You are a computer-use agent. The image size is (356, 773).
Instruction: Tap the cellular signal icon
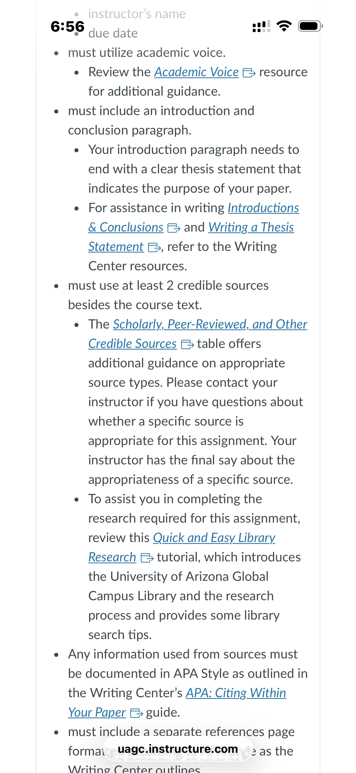[261, 26]
